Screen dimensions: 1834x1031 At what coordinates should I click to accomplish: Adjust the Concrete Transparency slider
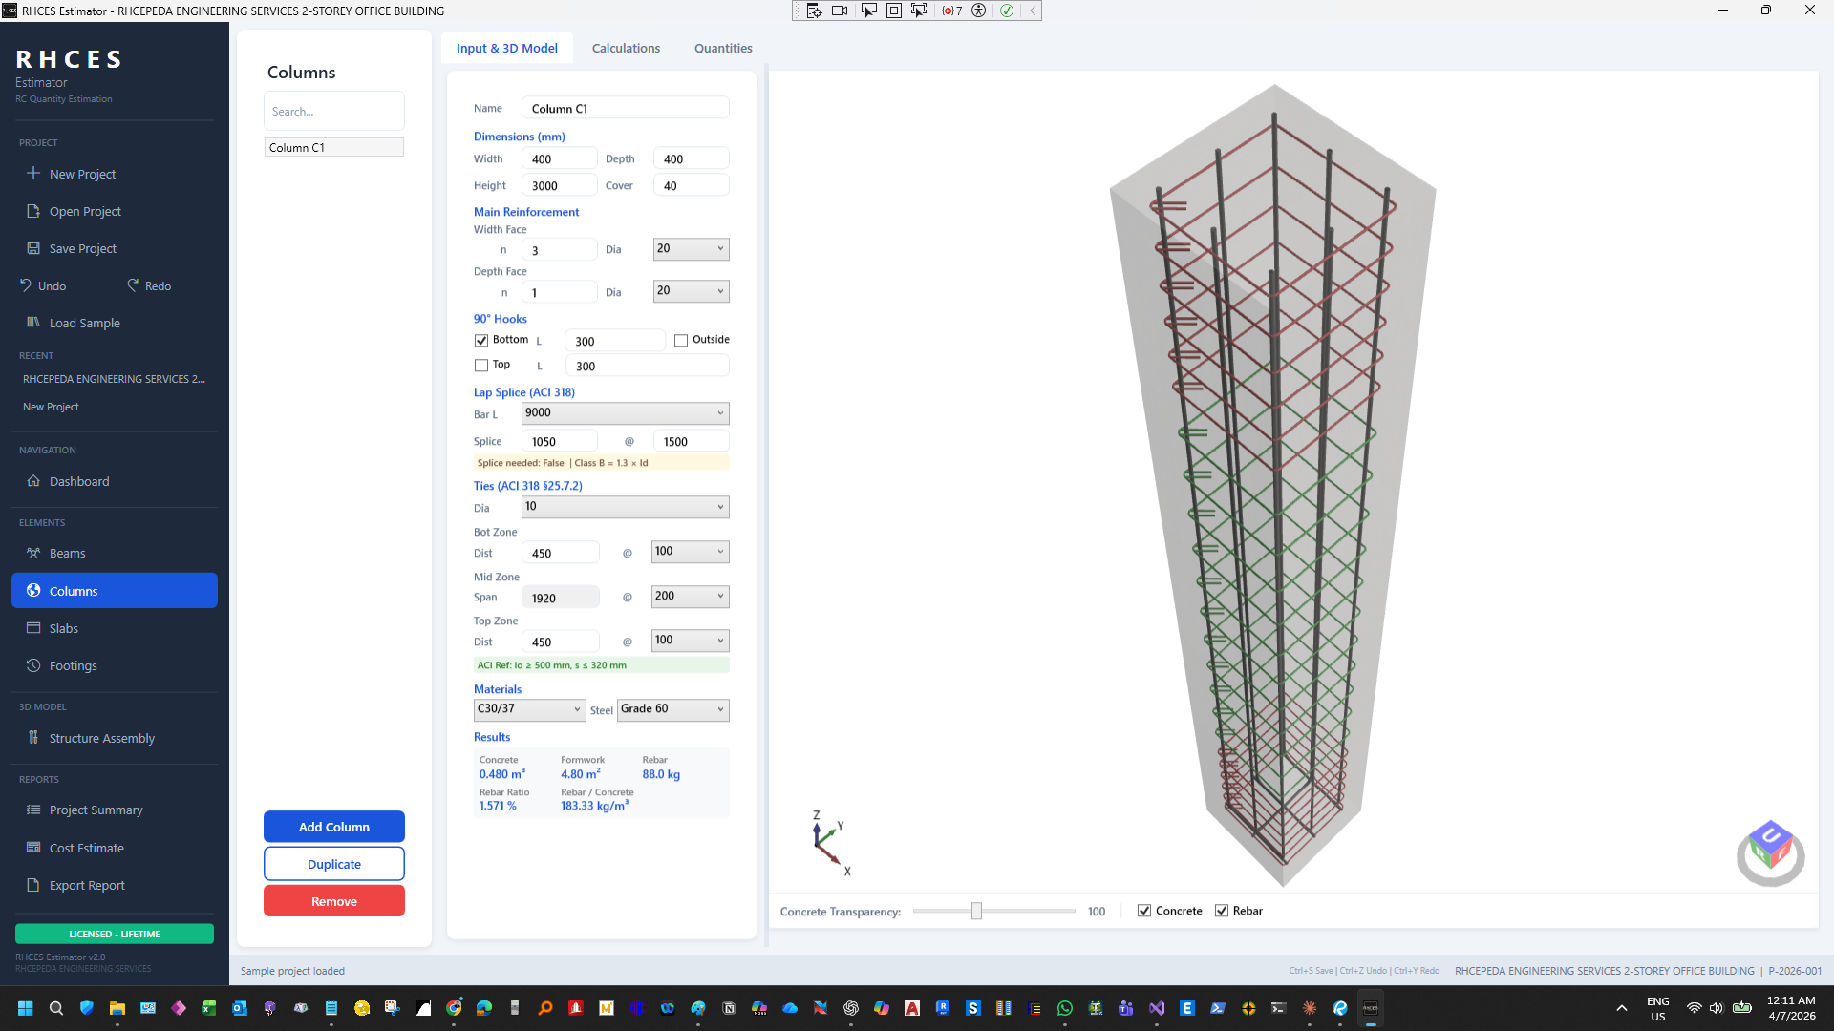pos(976,911)
